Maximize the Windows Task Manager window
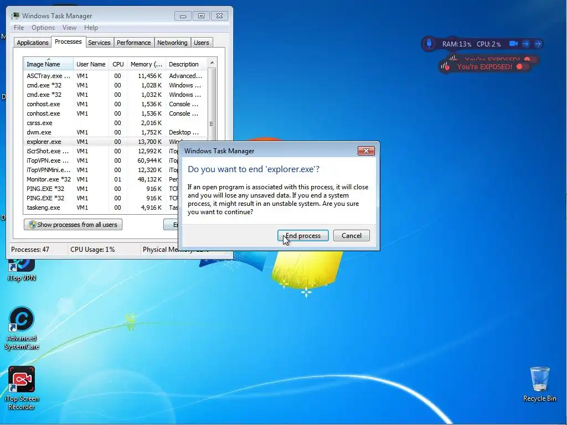This screenshot has width=567, height=425. 201,16
